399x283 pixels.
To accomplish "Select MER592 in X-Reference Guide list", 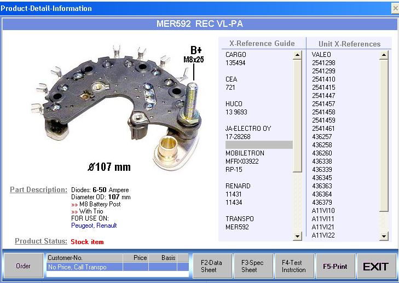I will click(x=237, y=227).
